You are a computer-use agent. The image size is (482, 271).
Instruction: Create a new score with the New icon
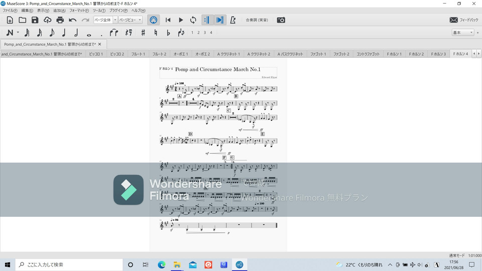pos(10,20)
